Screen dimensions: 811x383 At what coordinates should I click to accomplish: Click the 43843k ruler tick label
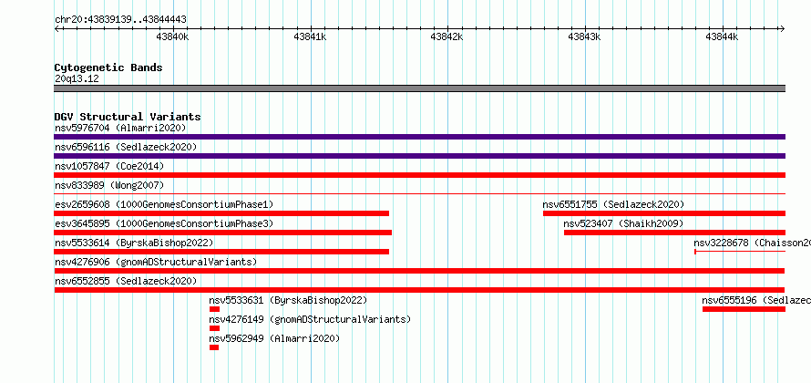[584, 37]
